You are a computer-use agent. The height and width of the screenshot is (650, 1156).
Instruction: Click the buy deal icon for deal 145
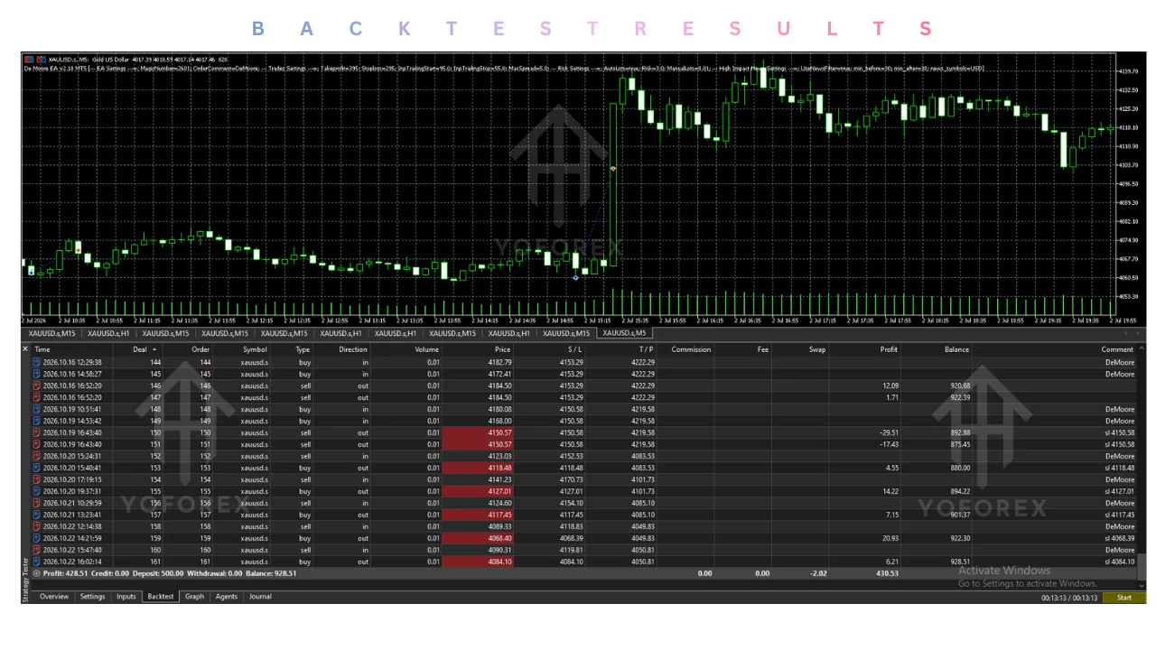tap(36, 374)
